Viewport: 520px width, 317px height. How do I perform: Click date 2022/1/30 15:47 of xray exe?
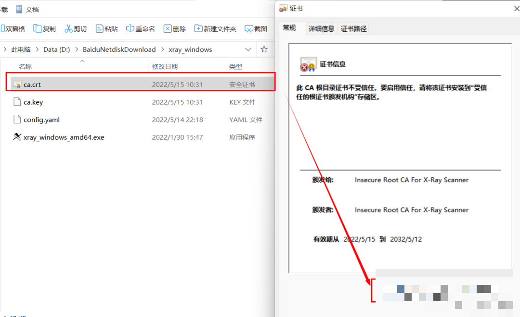point(177,137)
